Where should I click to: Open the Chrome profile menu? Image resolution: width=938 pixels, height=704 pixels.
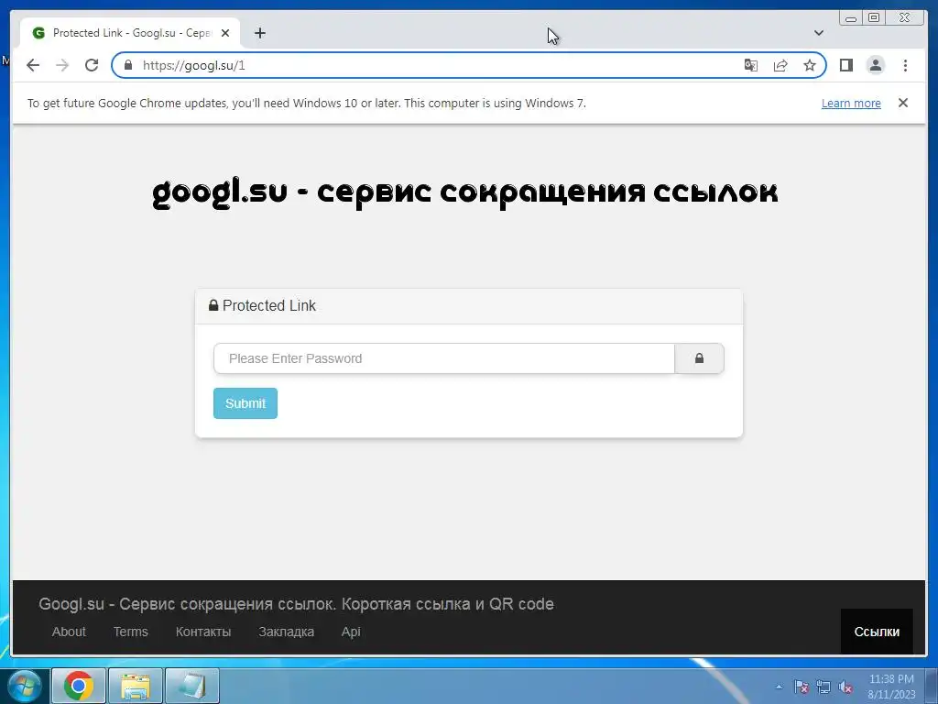click(875, 65)
